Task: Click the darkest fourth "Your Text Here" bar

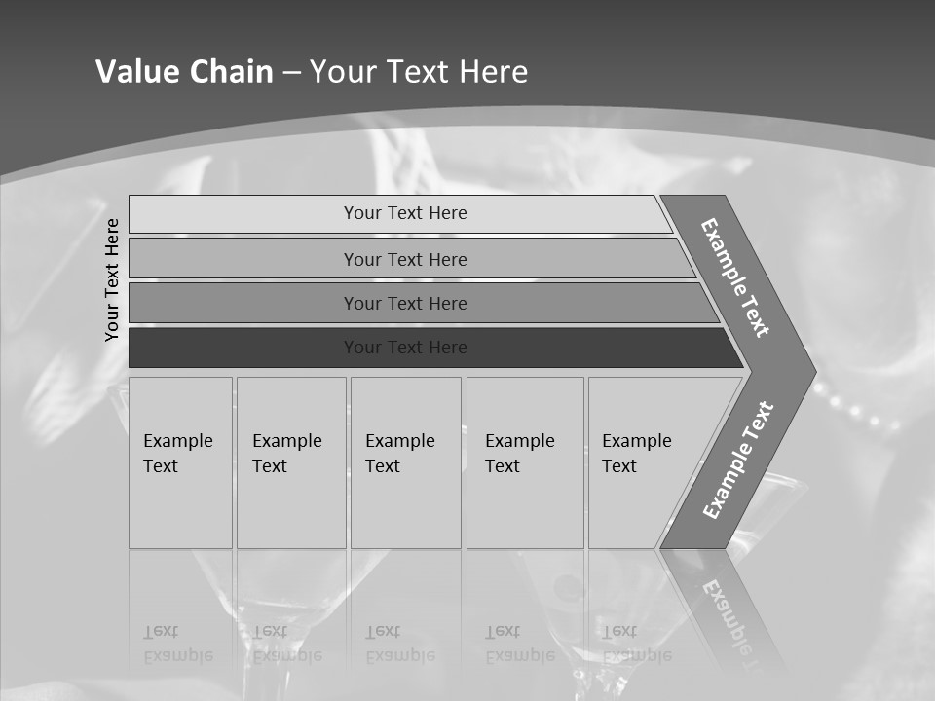Action: (404, 348)
